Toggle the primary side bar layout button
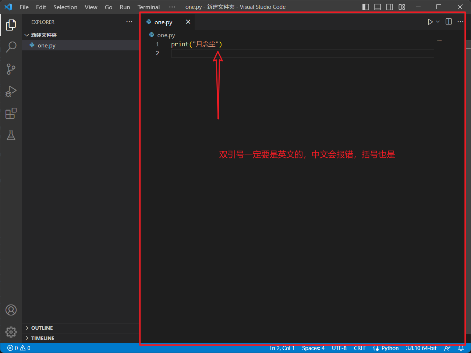The width and height of the screenshot is (471, 353). [x=365, y=7]
